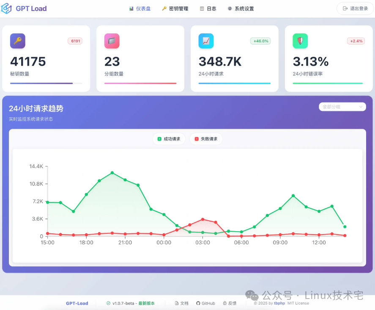Image resolution: width=375 pixels, height=310 pixels.
Task: Click the notebook icon beside 日志
Action: (202, 8)
